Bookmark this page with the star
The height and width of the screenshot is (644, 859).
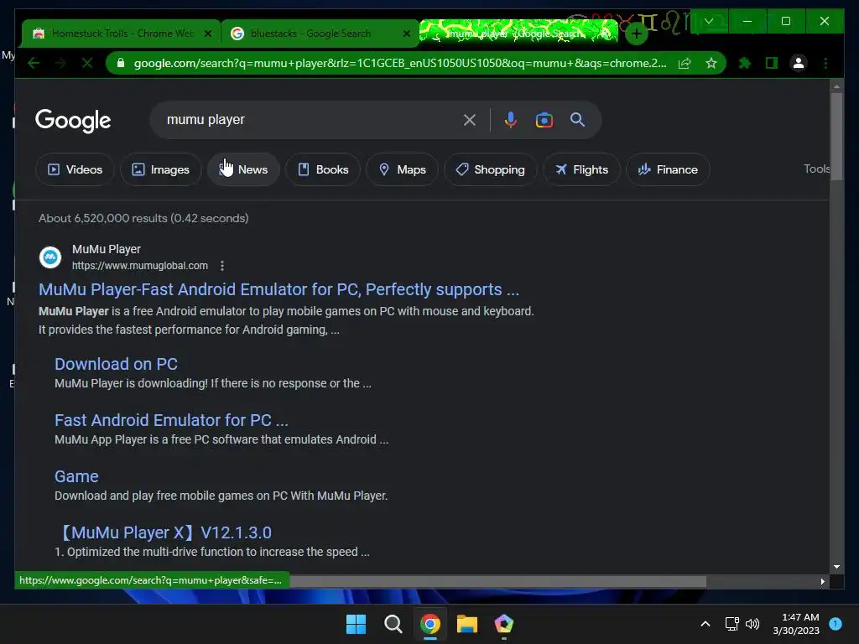click(x=711, y=64)
